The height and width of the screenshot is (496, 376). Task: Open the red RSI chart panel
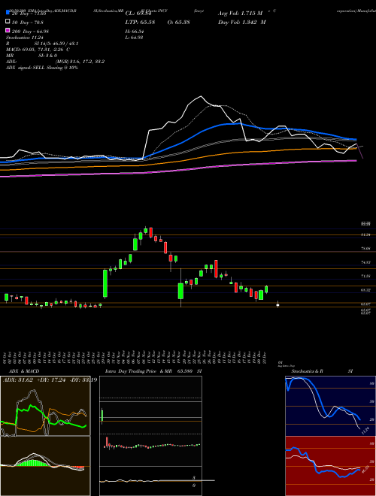point(330,466)
